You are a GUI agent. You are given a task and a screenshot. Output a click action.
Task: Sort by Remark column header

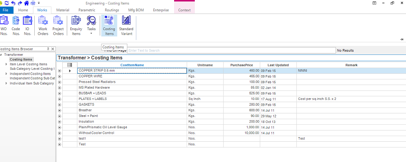tap(351, 65)
